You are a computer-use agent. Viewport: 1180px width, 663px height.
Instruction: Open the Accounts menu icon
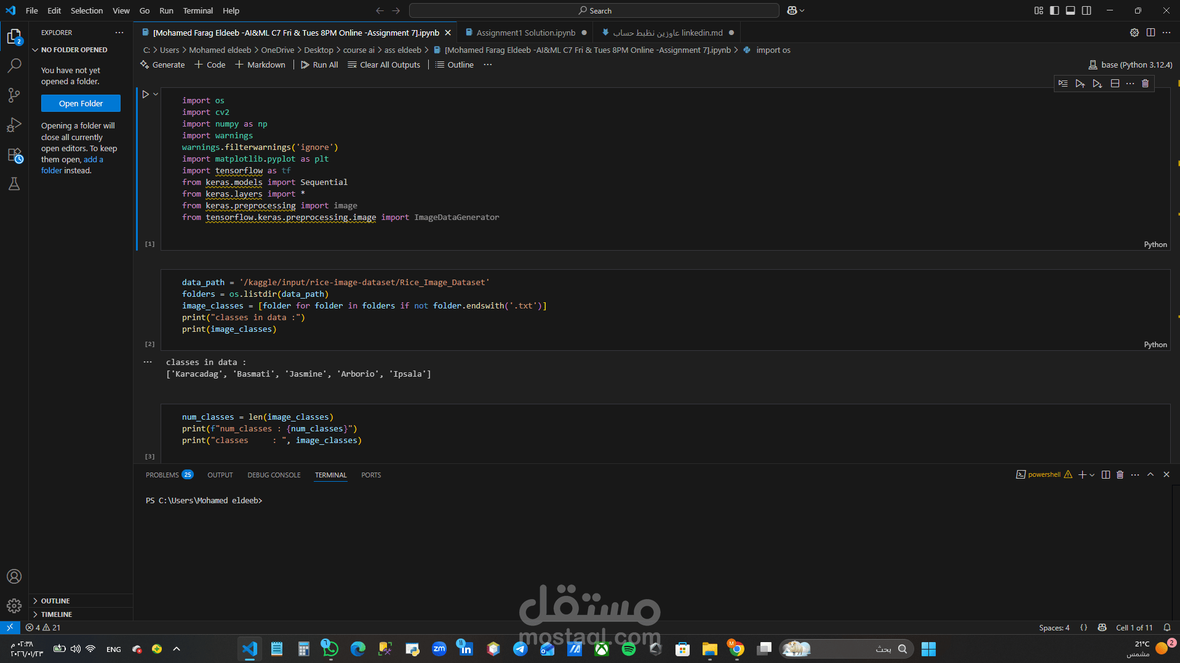point(14,576)
